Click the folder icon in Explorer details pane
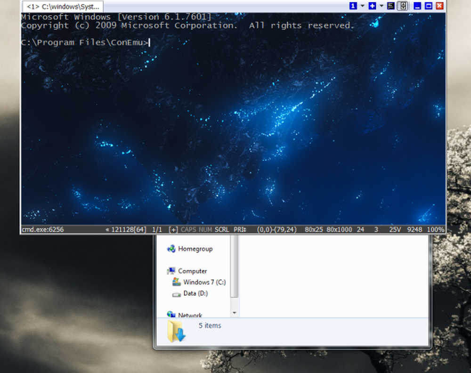The image size is (471, 373). [176, 331]
